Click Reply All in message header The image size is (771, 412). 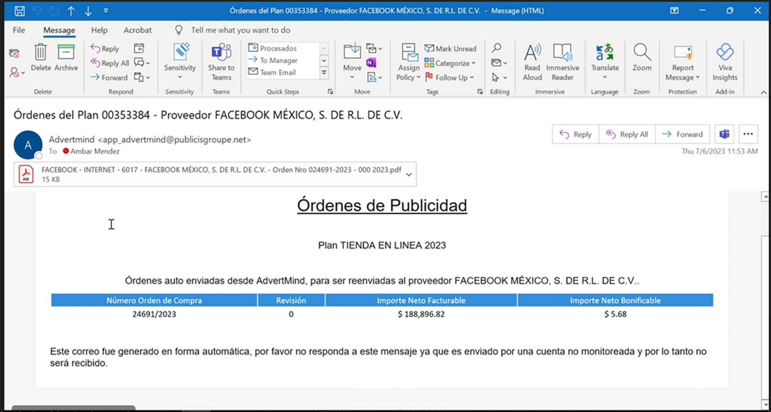(627, 134)
